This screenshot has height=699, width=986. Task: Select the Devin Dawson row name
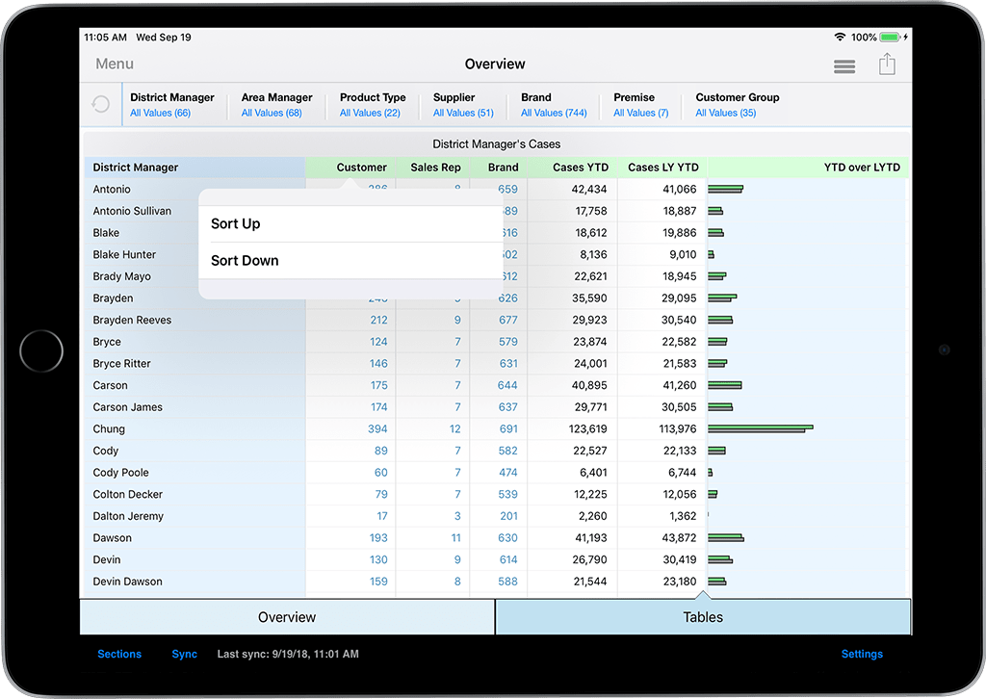click(128, 582)
